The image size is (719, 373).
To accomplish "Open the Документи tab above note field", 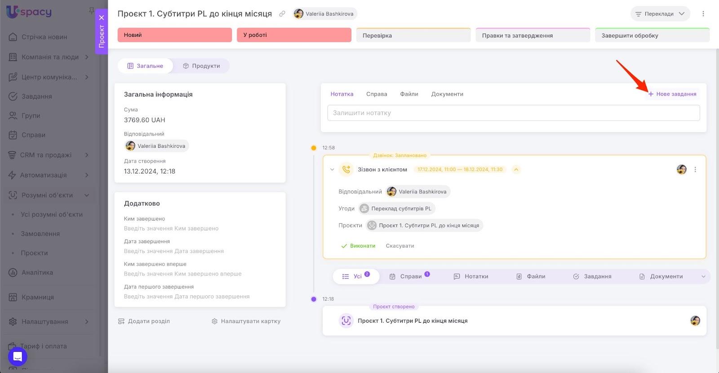I will point(447,94).
